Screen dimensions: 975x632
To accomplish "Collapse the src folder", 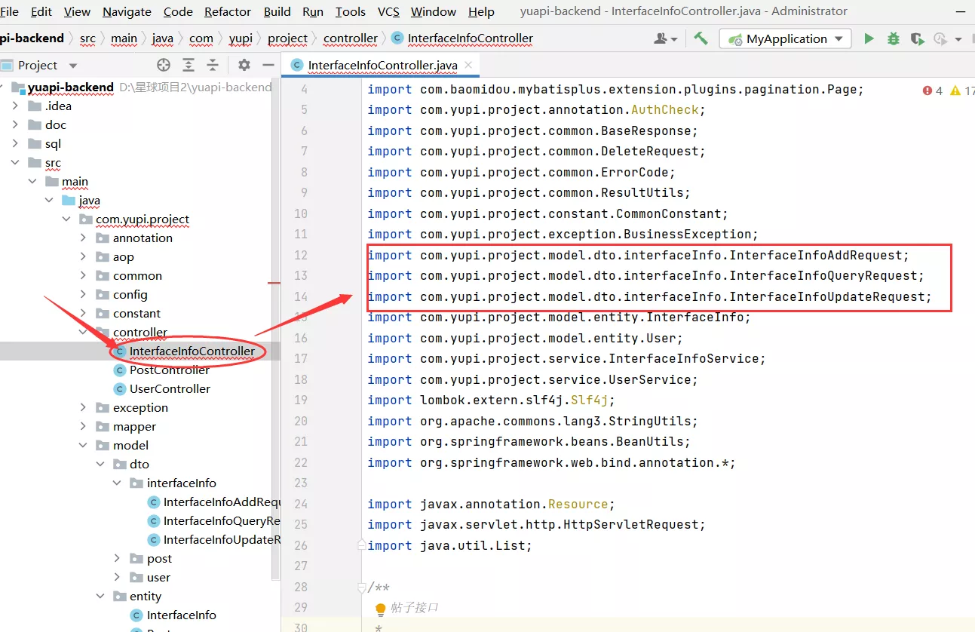I will pyautogui.click(x=15, y=162).
